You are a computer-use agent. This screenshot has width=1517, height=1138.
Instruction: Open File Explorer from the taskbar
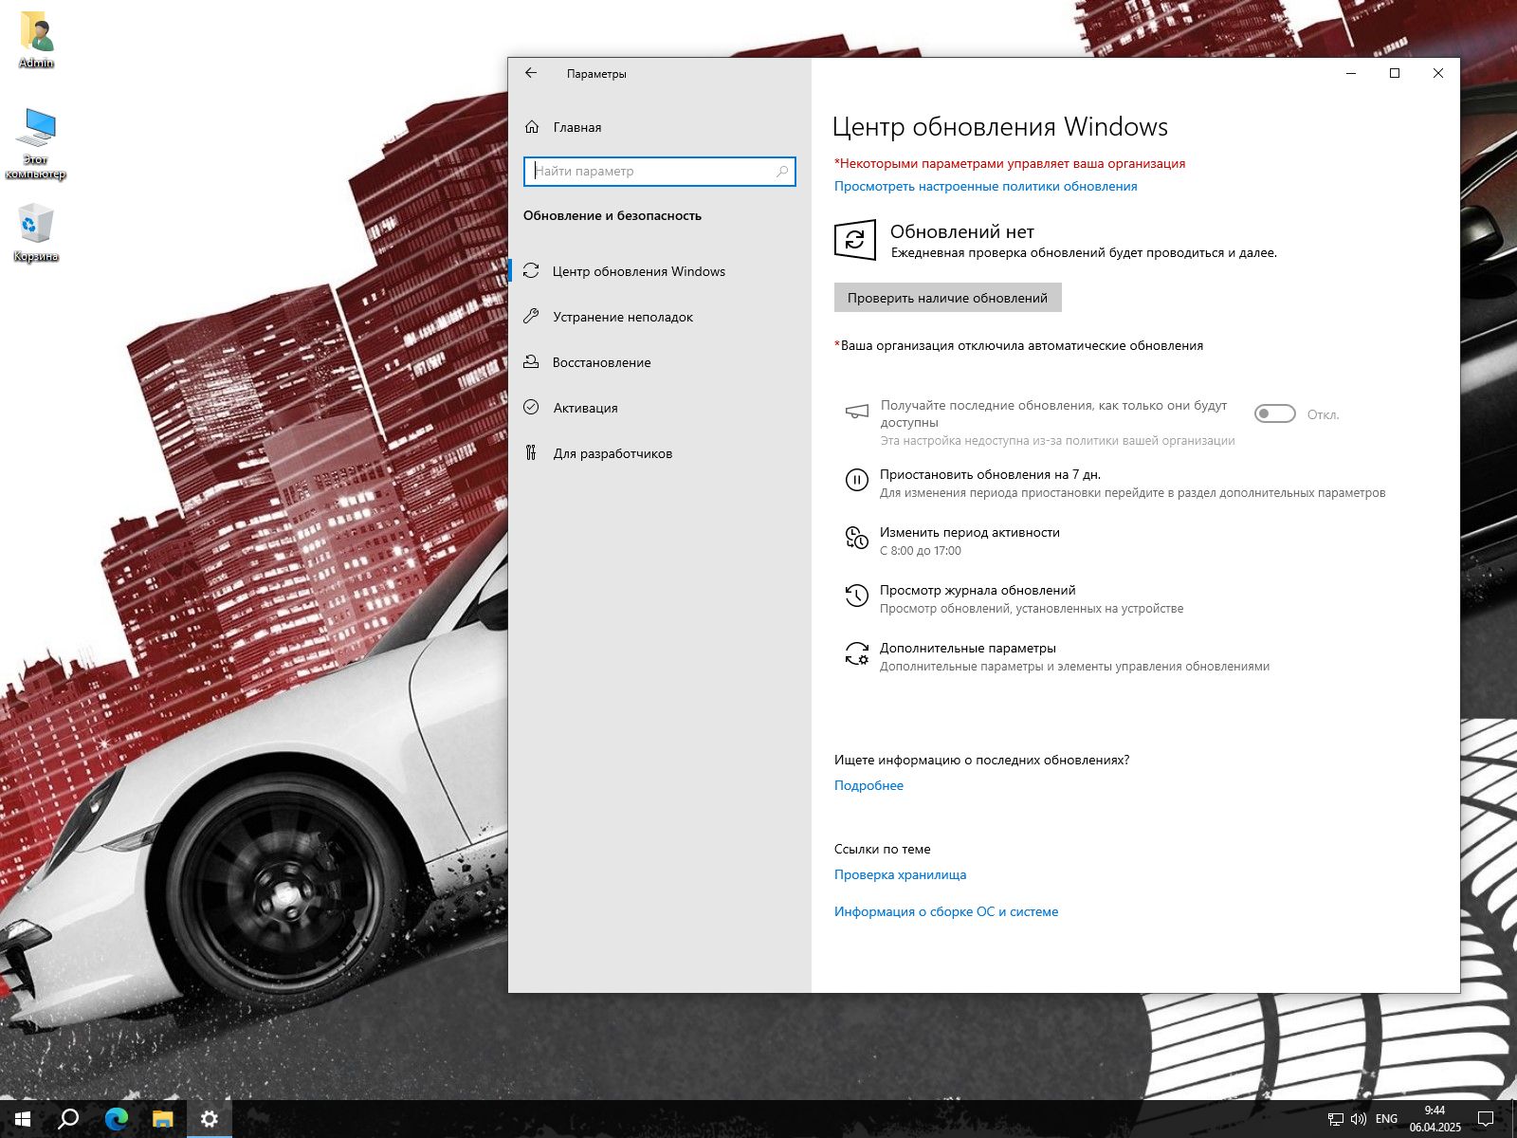click(163, 1119)
